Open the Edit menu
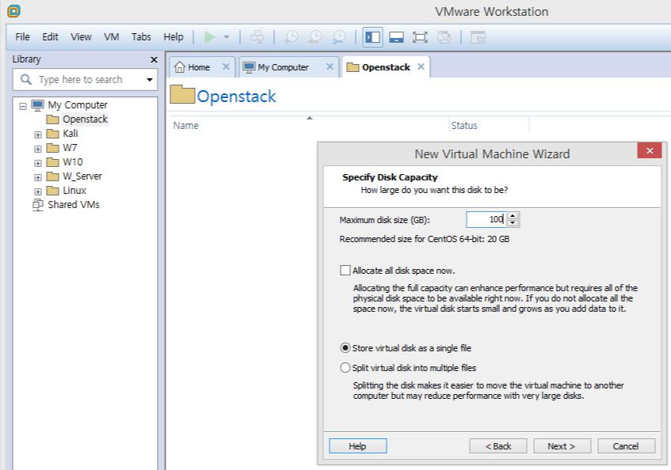This screenshot has height=470, width=671. [50, 37]
